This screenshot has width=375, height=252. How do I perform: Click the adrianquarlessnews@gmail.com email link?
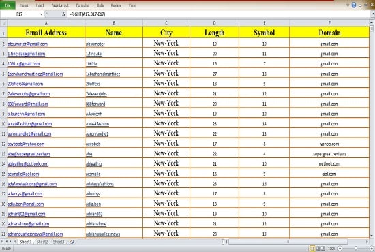[x=35, y=234]
